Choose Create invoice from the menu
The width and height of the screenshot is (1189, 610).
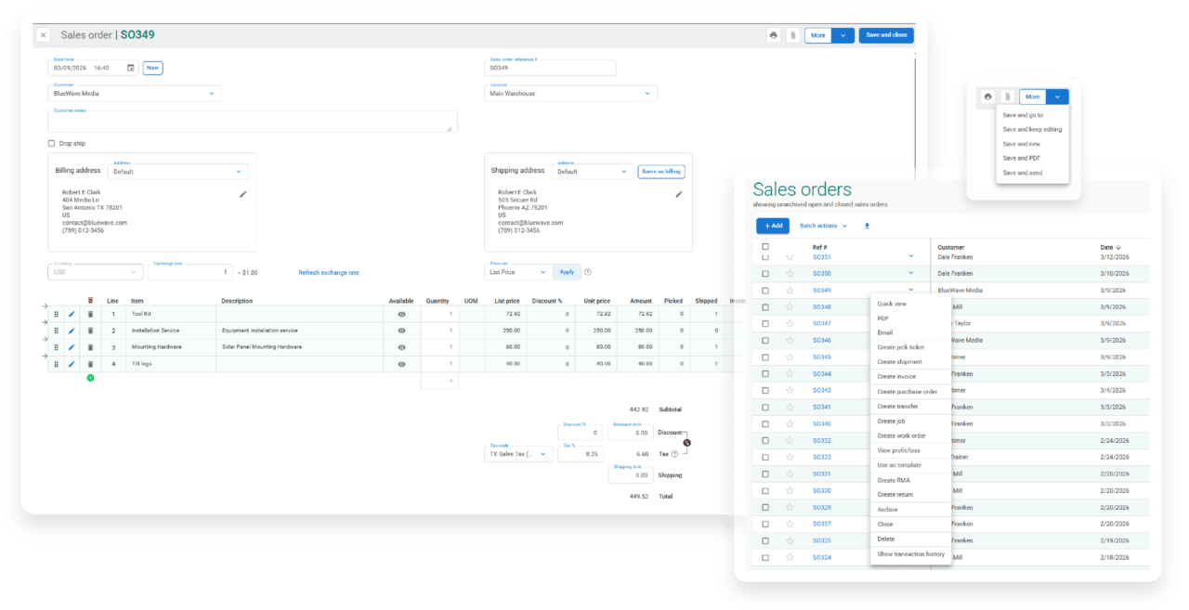click(896, 377)
